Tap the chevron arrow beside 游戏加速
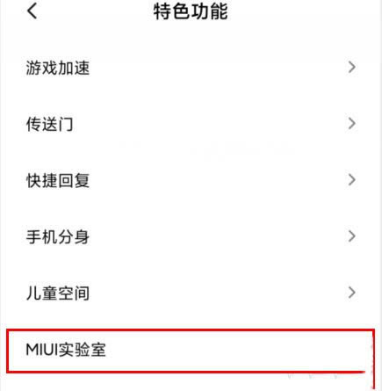Image resolution: width=382 pixels, height=391 pixels. (352, 68)
